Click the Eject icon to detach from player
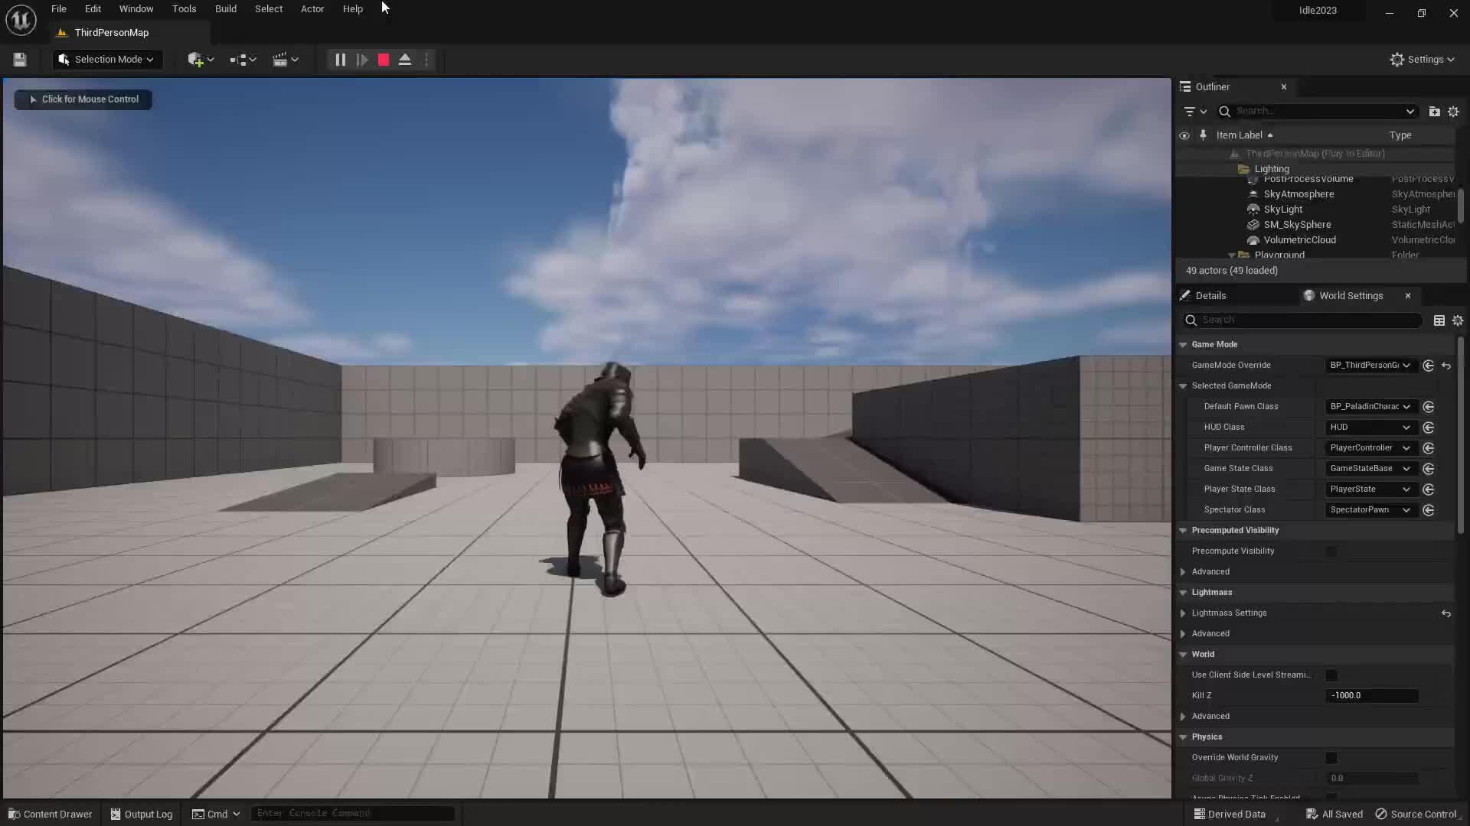Image resolution: width=1470 pixels, height=826 pixels. 405,60
